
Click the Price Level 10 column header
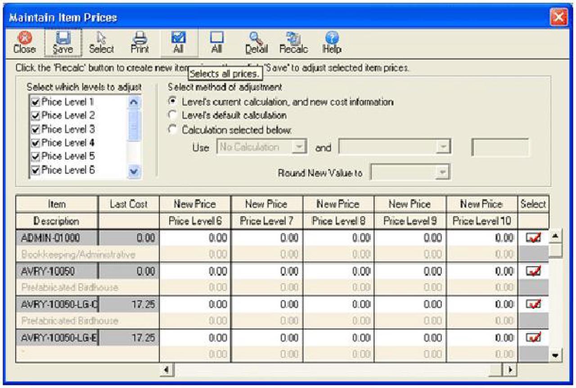click(x=481, y=221)
